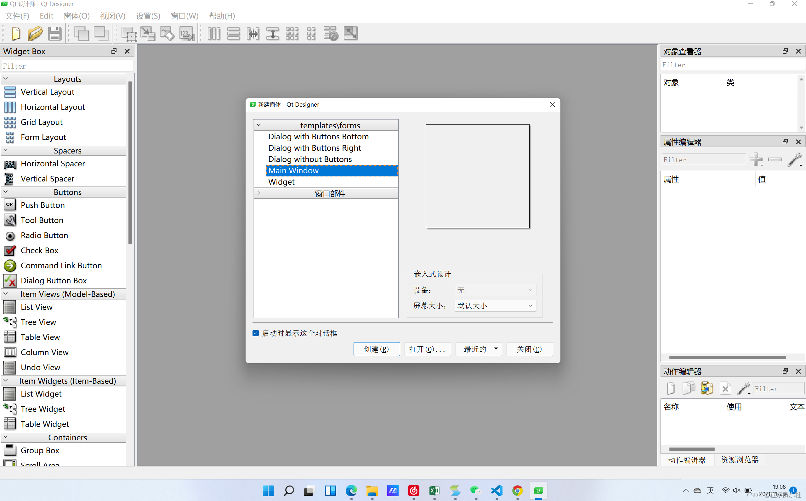806x501 pixels.
Task: Open the 视图(V) menu
Action: pos(112,16)
